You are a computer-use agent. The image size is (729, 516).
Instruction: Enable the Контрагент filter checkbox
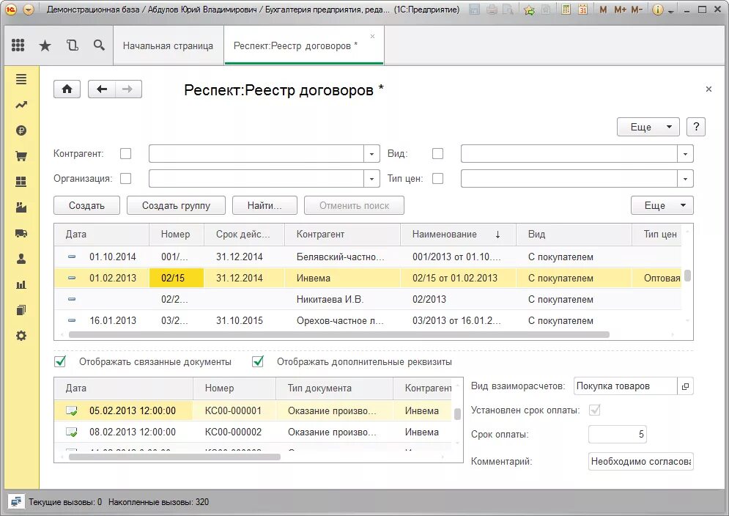[x=125, y=153]
